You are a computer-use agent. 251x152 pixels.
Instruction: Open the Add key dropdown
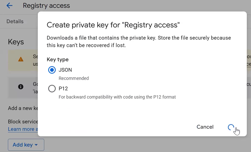(26, 145)
